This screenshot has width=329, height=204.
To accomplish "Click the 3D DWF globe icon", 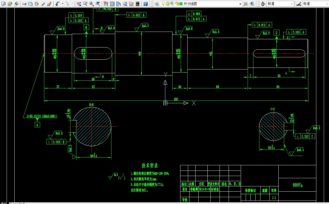I will point(16,4).
